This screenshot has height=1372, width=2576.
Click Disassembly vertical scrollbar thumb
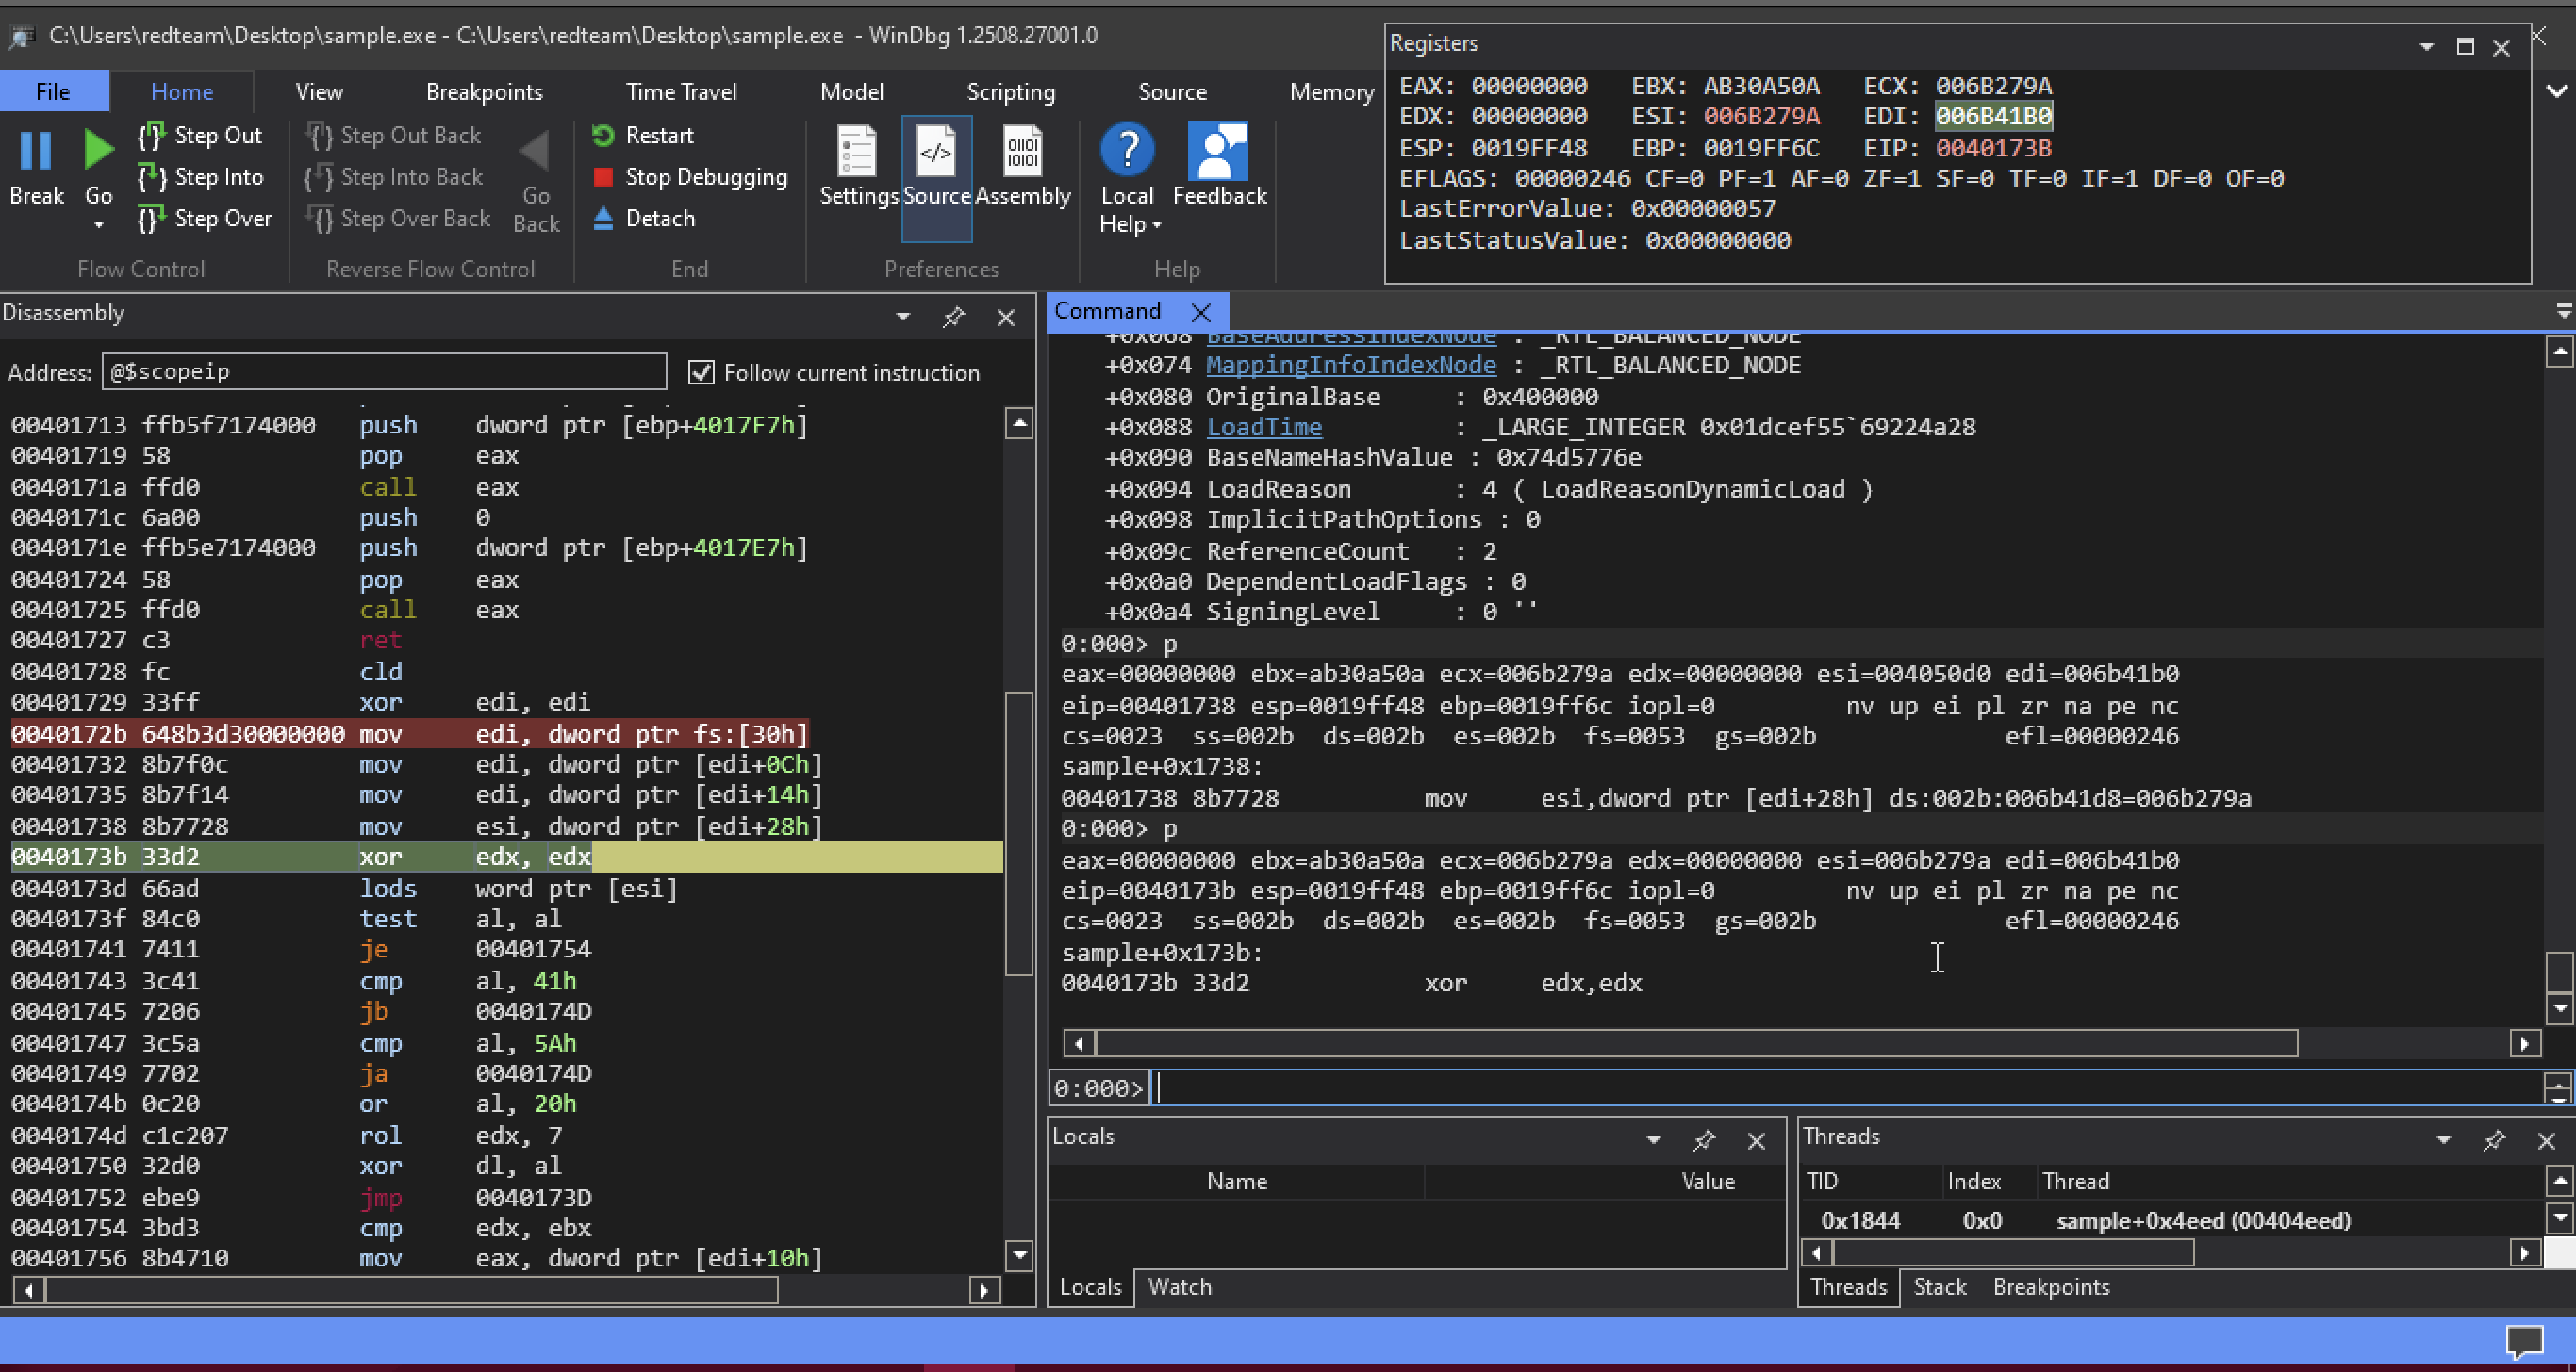pyautogui.click(x=1018, y=831)
